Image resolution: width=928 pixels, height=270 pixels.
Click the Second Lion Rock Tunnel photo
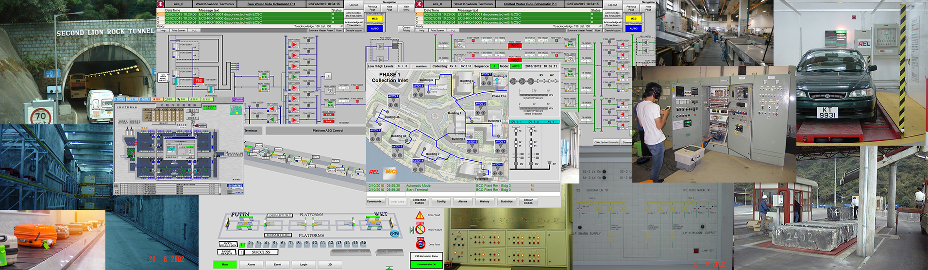click(x=78, y=62)
